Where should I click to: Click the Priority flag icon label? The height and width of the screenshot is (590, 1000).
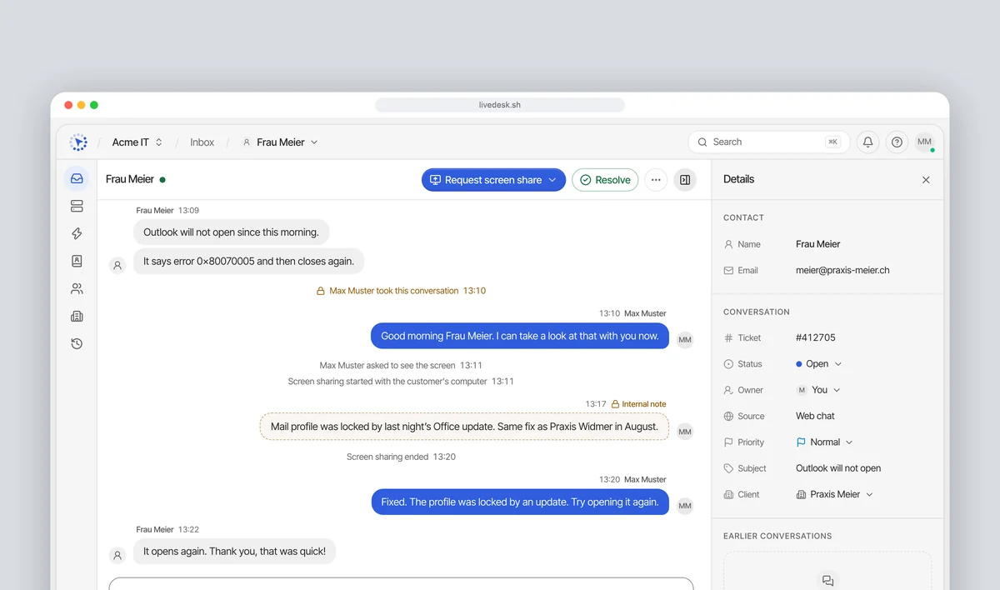(x=729, y=442)
